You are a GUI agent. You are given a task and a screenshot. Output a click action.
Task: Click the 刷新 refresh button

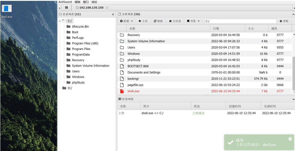[x=158, y=21]
